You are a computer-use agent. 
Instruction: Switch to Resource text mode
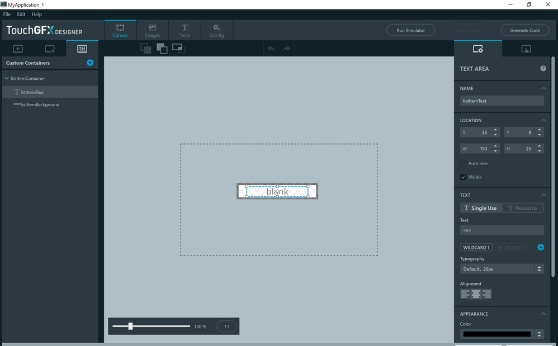pyautogui.click(x=523, y=208)
